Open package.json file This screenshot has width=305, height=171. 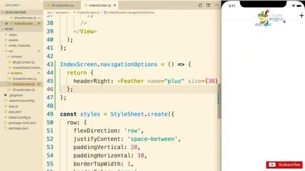point(18,128)
